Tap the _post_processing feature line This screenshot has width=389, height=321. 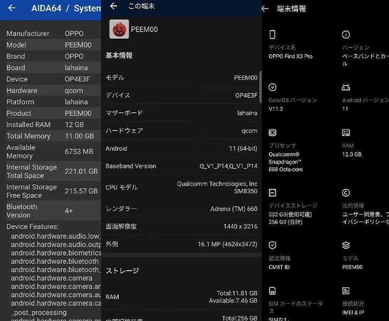pos(38,312)
